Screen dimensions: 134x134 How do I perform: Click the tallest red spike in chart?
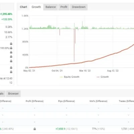pyautogui.click(x=74, y=45)
